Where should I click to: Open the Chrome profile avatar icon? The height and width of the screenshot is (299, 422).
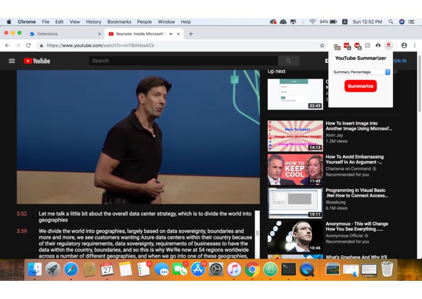pyautogui.click(x=404, y=45)
